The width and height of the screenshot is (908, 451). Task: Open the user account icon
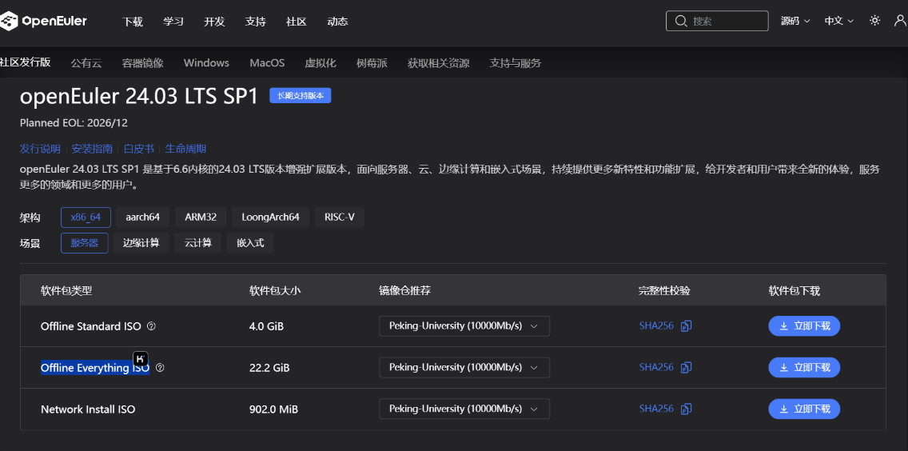pyautogui.click(x=901, y=20)
